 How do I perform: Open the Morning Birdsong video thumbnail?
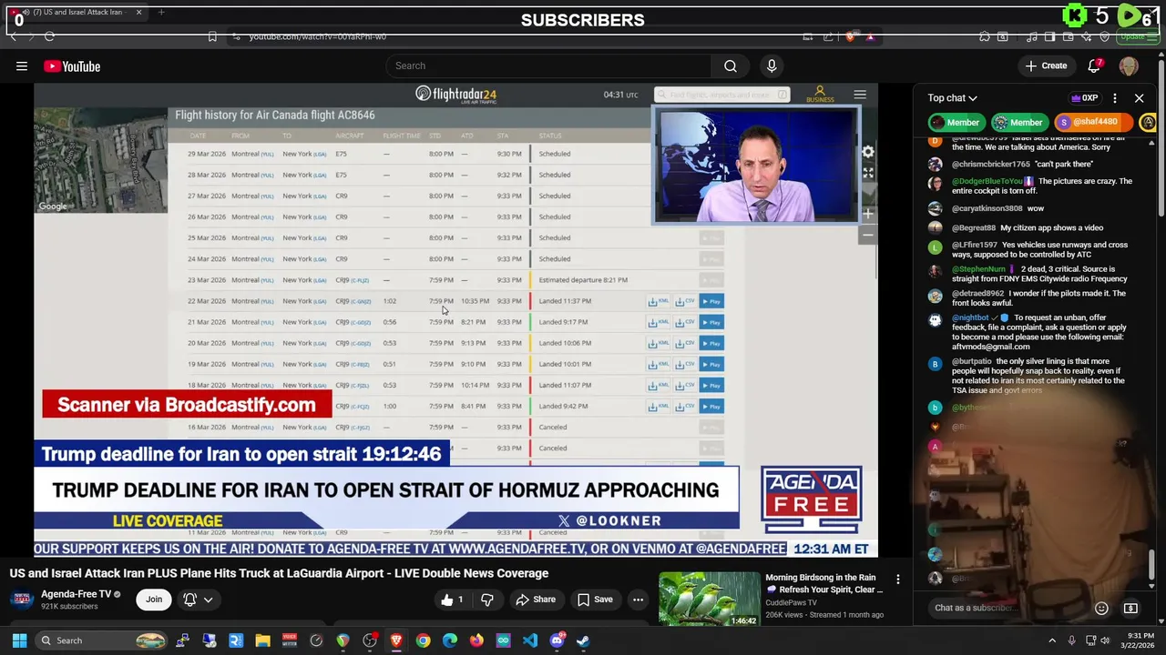[709, 598]
